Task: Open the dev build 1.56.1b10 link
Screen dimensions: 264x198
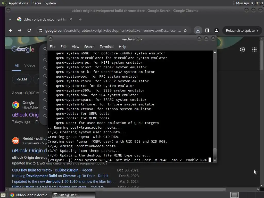Action: (64, 181)
